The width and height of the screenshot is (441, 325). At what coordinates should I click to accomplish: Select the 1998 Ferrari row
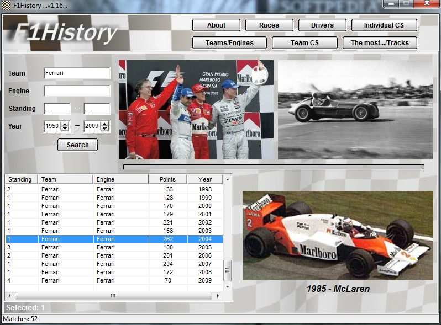click(114, 189)
